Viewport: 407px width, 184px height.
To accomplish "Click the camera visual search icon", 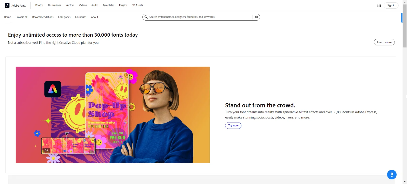I will 256,17.
